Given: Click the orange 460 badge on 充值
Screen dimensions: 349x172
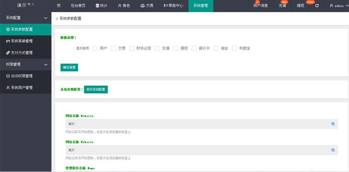Looking at the screenshot, I should 284,2.
